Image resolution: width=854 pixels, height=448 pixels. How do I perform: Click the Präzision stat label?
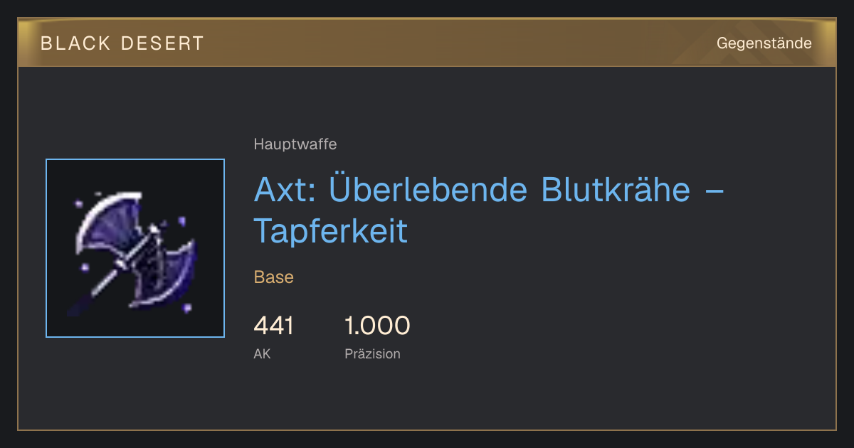coord(372,353)
